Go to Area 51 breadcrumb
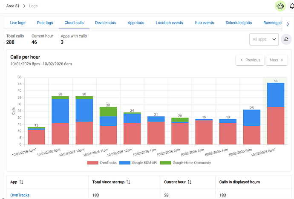This screenshot has width=294, height=199. tap(13, 6)
